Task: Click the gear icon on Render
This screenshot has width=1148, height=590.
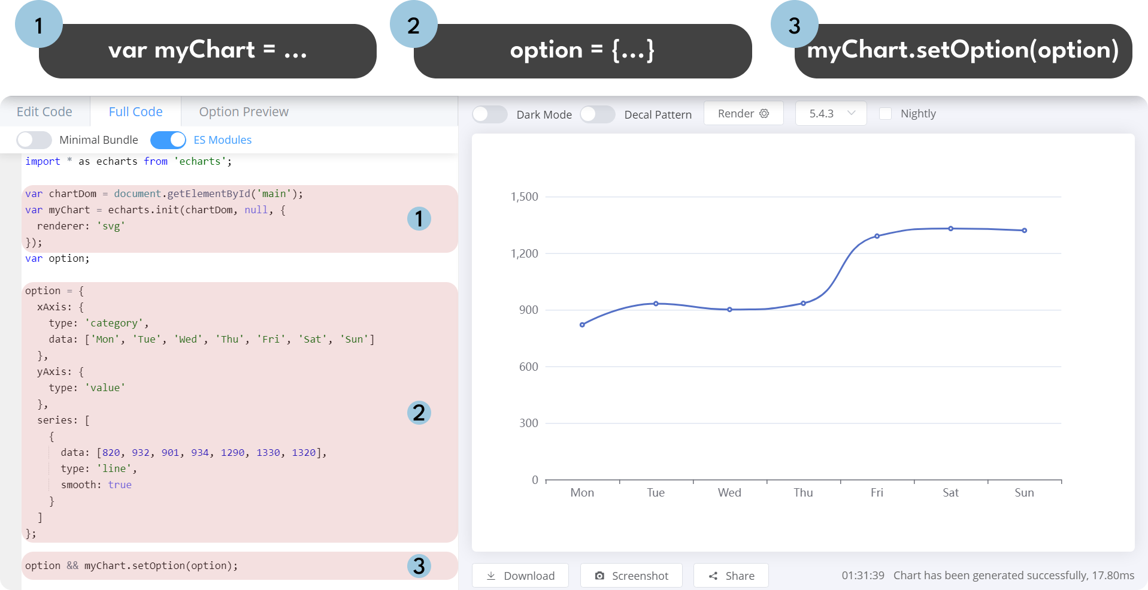Action: (764, 113)
